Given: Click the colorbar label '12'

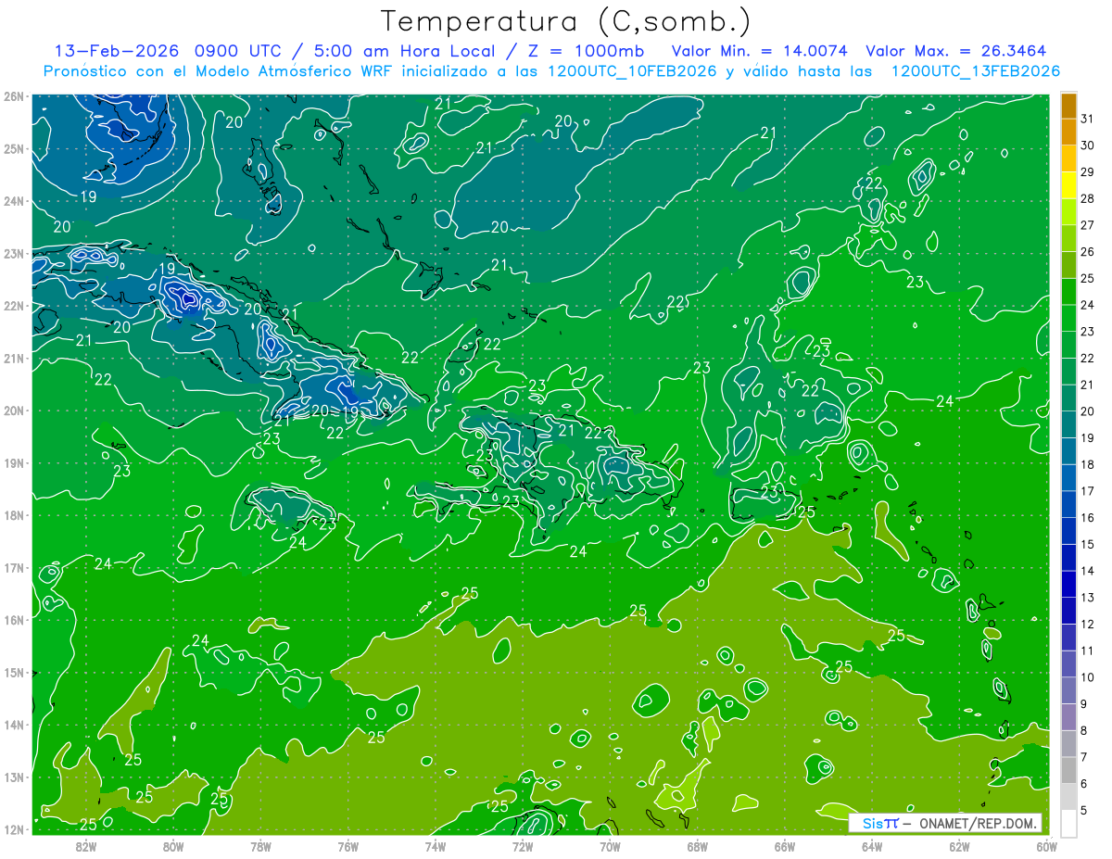Looking at the screenshot, I should click(x=1087, y=624).
